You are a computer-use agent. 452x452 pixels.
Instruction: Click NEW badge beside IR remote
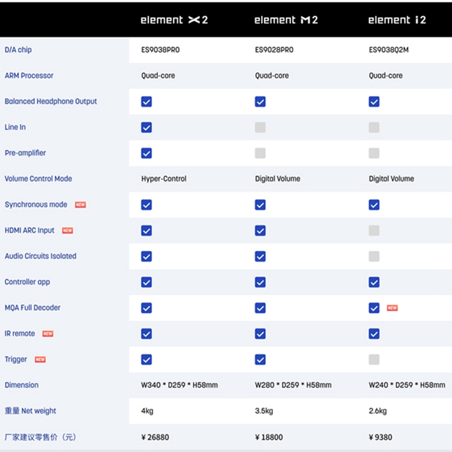coord(48,334)
